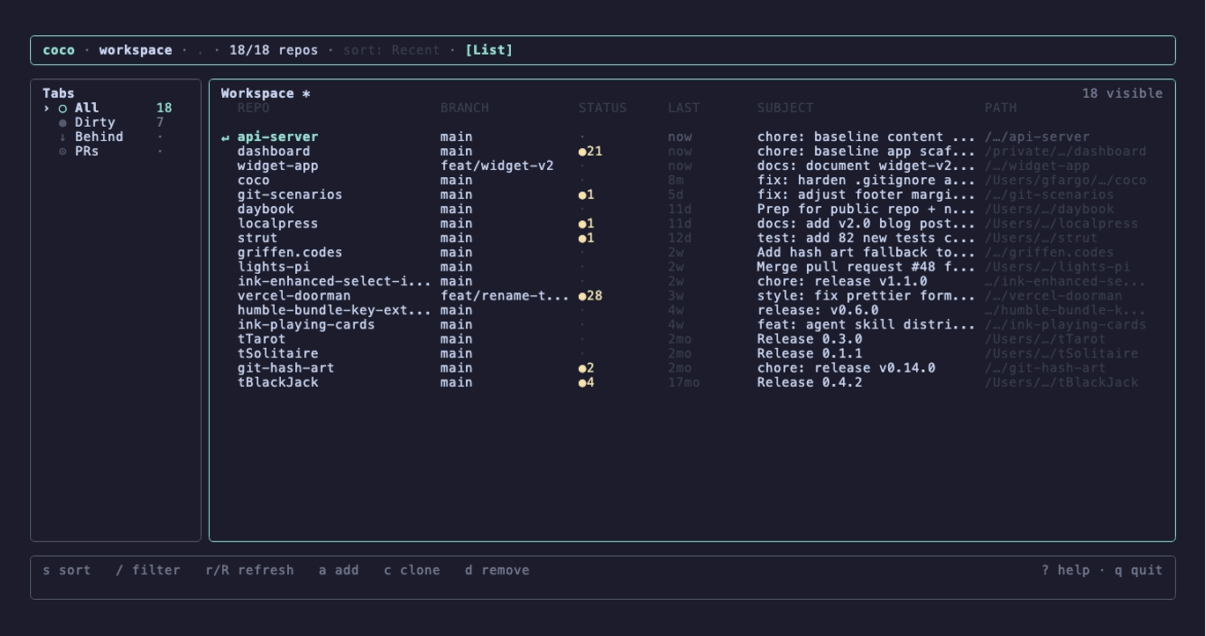Select the humble-bundle-key-ext... repo name
Image resolution: width=1206 pixels, height=636 pixels.
coord(334,310)
